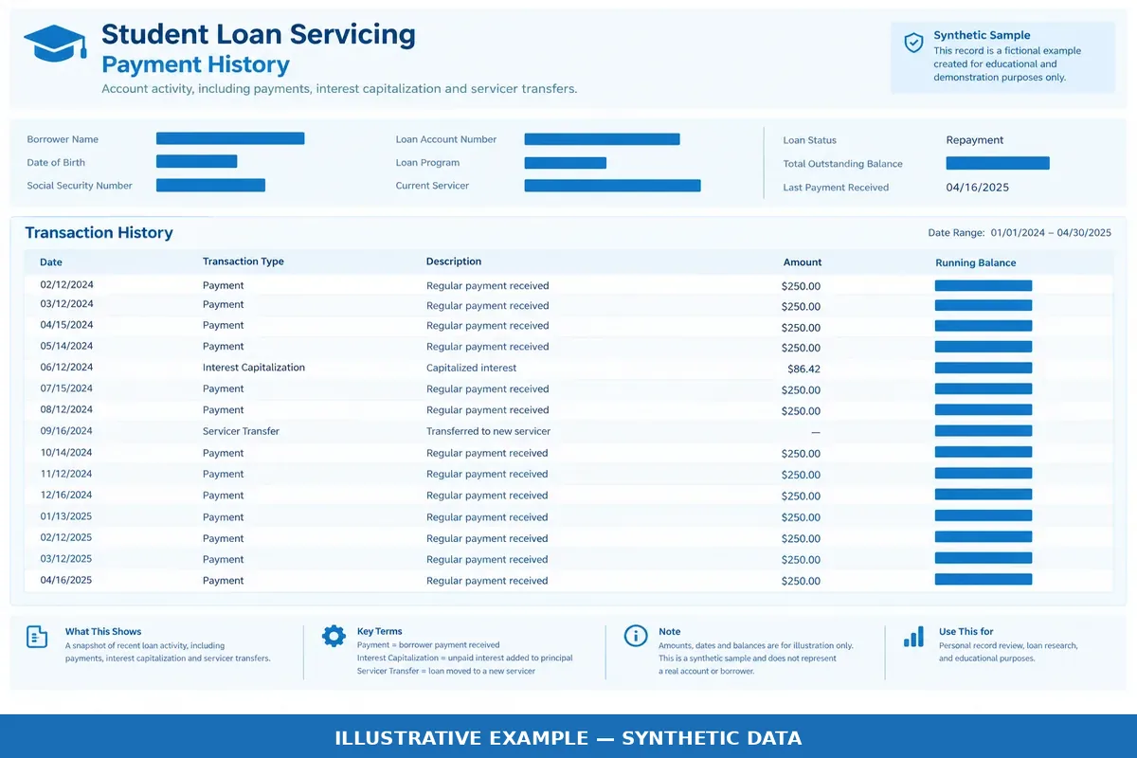The height and width of the screenshot is (758, 1137).
Task: Click the Capitalized interest description
Action: click(x=472, y=368)
